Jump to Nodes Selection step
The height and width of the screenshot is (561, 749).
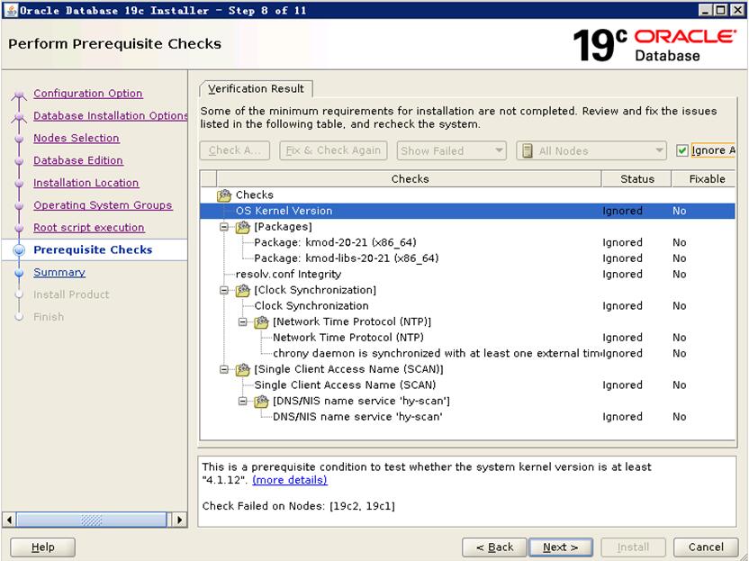77,138
